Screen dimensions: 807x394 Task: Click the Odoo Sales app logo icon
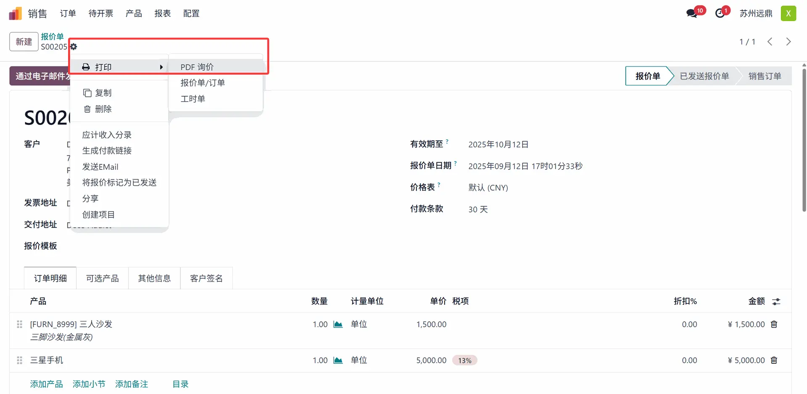[15, 13]
